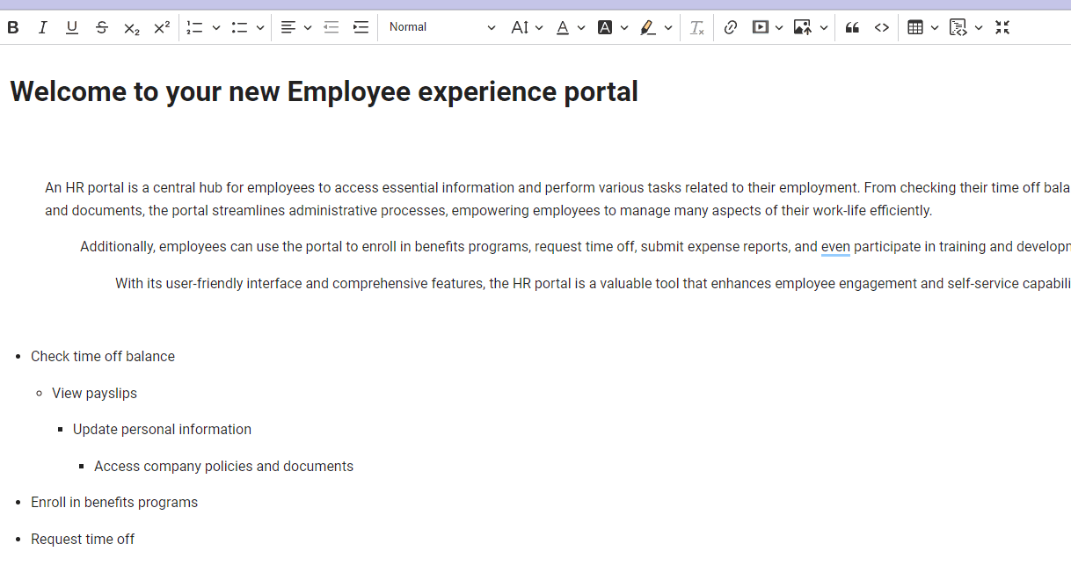1071x566 pixels.
Task: Expand highlight color options arrow
Action: [668, 27]
